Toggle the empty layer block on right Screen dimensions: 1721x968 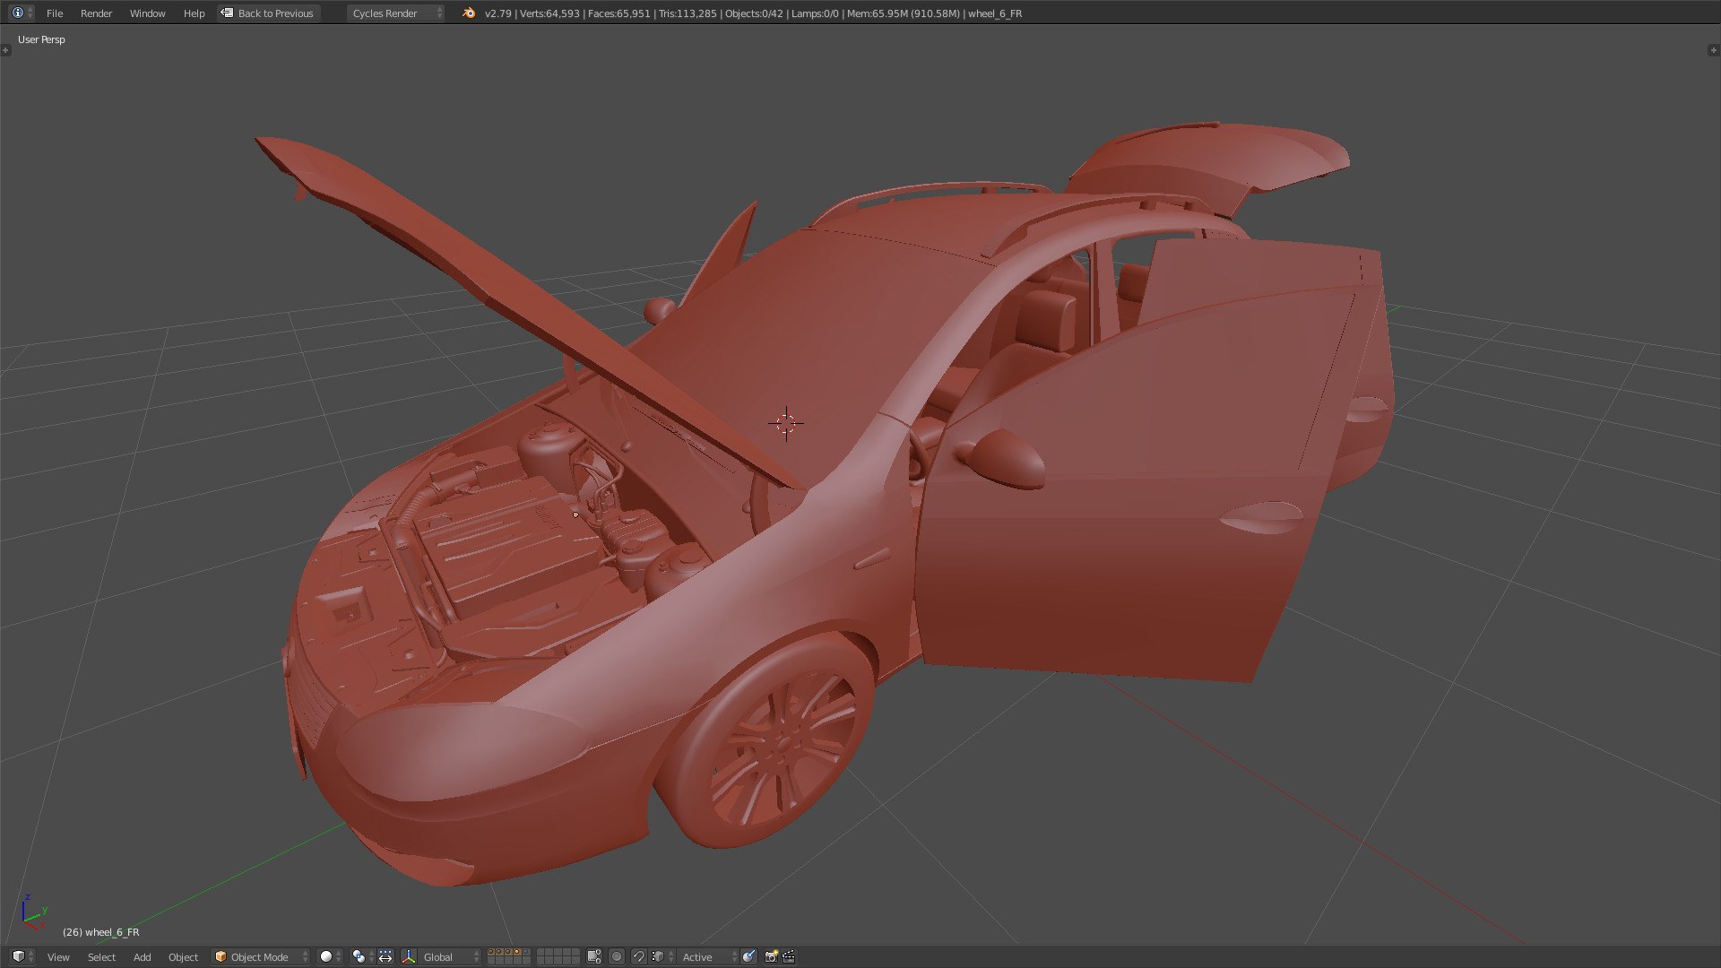[558, 956]
